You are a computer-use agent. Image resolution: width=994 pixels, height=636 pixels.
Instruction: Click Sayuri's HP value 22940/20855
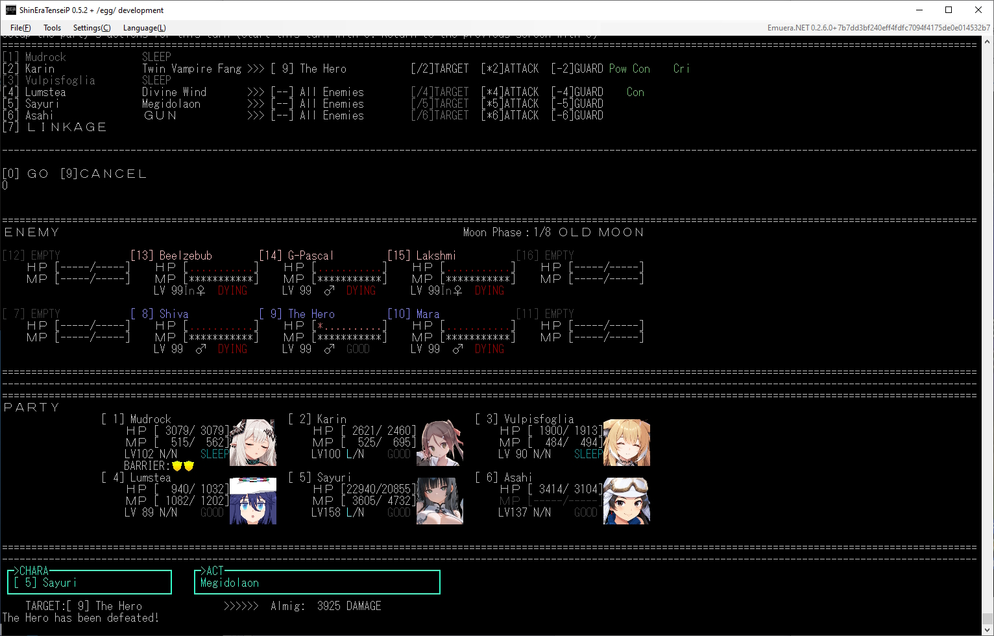click(x=380, y=489)
